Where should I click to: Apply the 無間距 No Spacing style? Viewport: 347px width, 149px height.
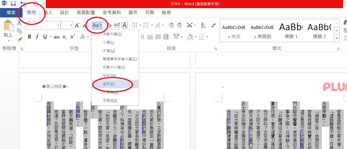pos(262,31)
